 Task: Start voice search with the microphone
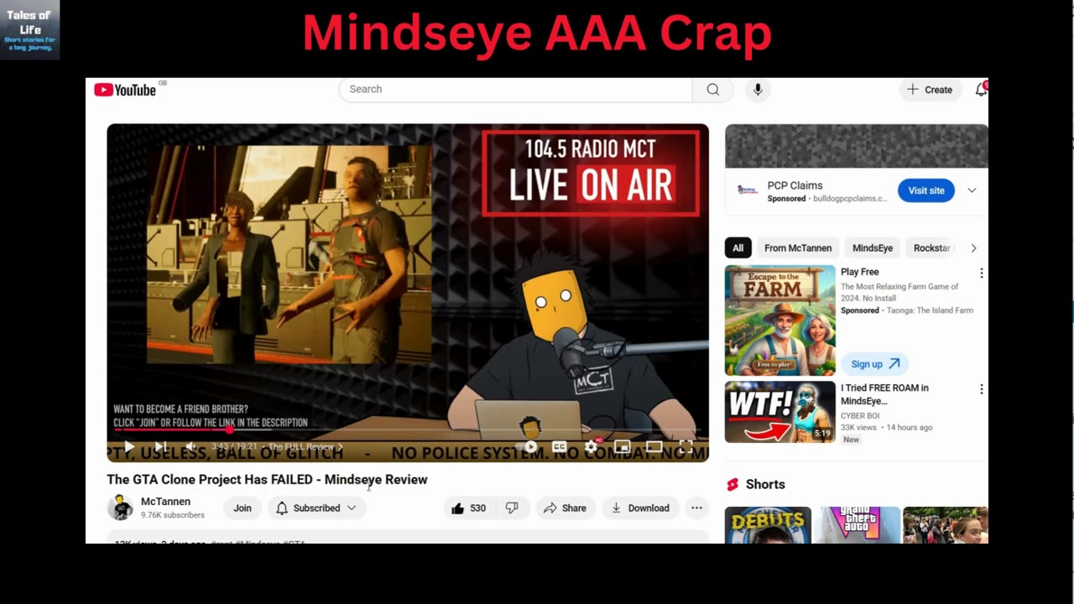758,90
